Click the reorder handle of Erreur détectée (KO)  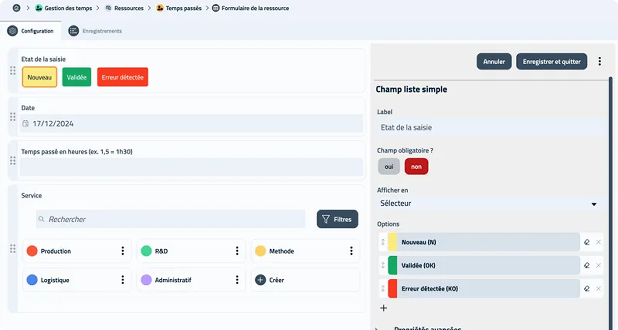click(383, 288)
